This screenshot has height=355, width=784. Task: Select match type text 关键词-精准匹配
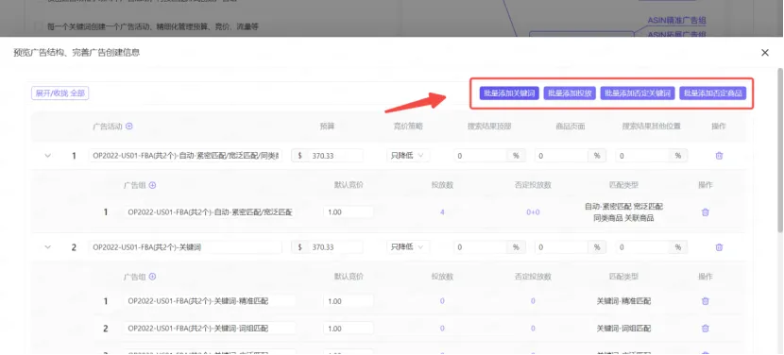click(x=623, y=301)
